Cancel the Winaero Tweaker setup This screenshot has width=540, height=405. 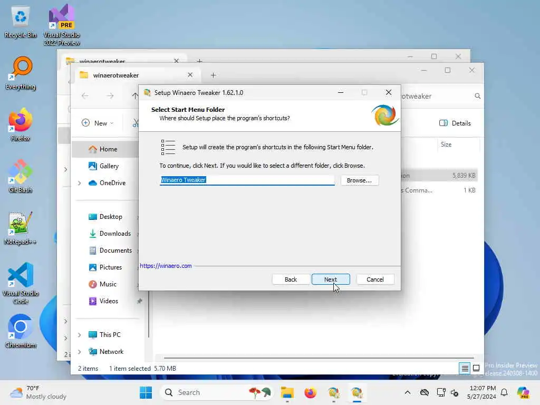click(375, 279)
